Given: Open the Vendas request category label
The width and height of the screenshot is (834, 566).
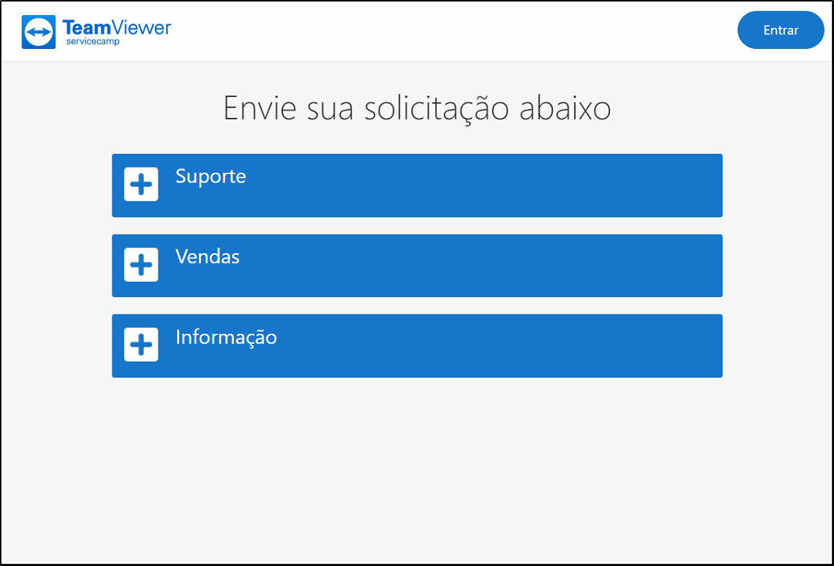Looking at the screenshot, I should click(x=207, y=257).
